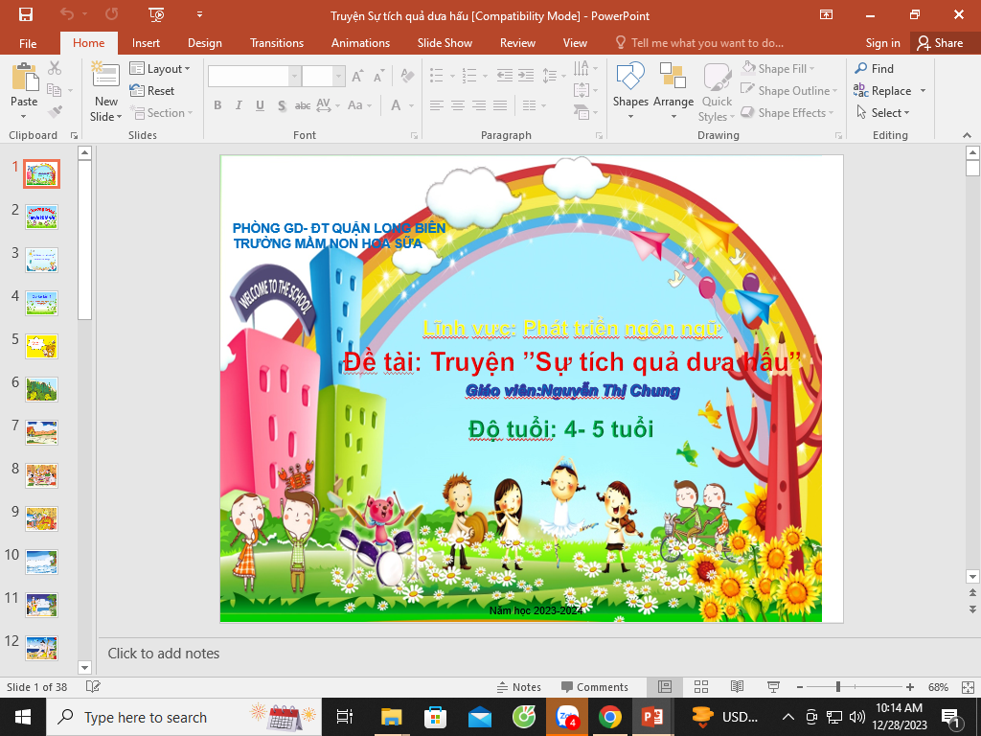
Task: Click the Share button
Action: tap(939, 43)
